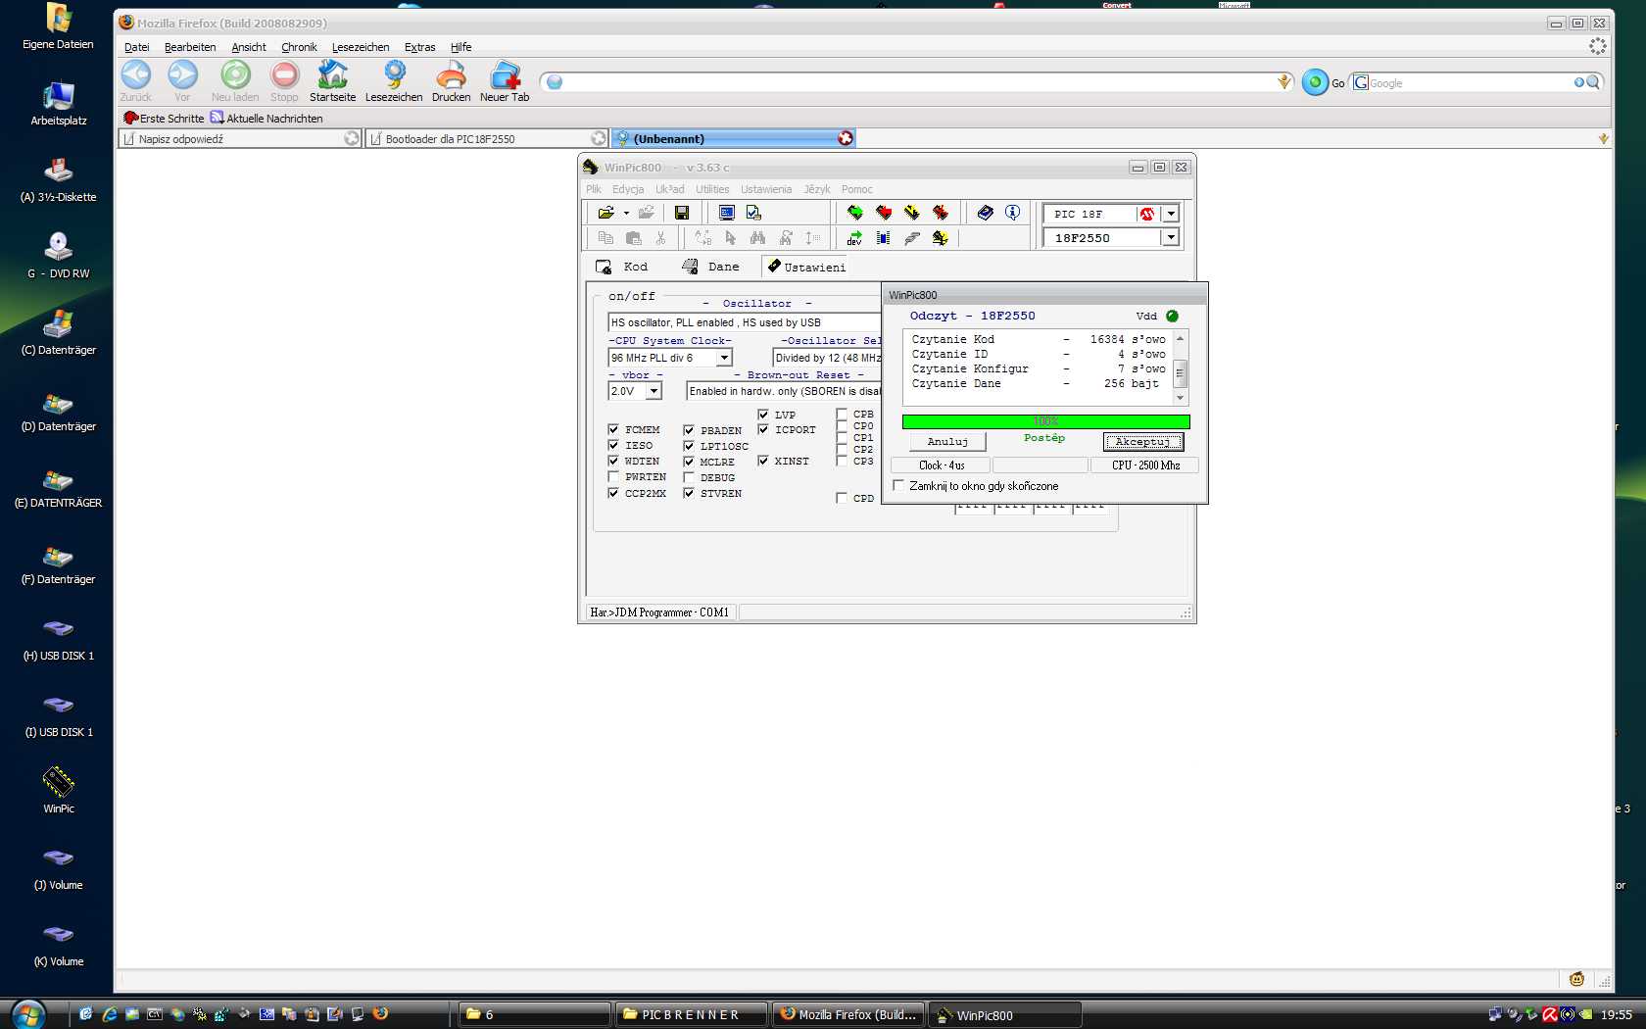
Task: Toggle the XINST checkbox
Action: click(763, 461)
